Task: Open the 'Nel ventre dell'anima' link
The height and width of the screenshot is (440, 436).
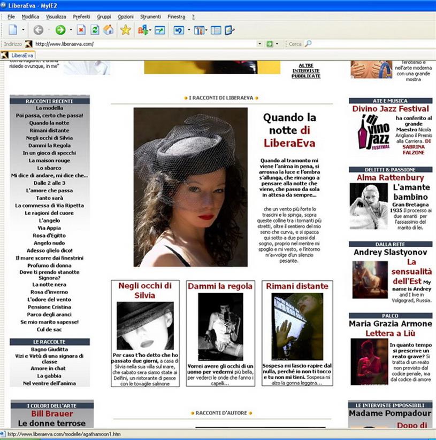Action: [x=49, y=383]
